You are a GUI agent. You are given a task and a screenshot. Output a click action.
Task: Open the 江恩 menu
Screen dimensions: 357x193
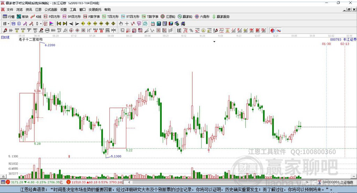point(38,9)
